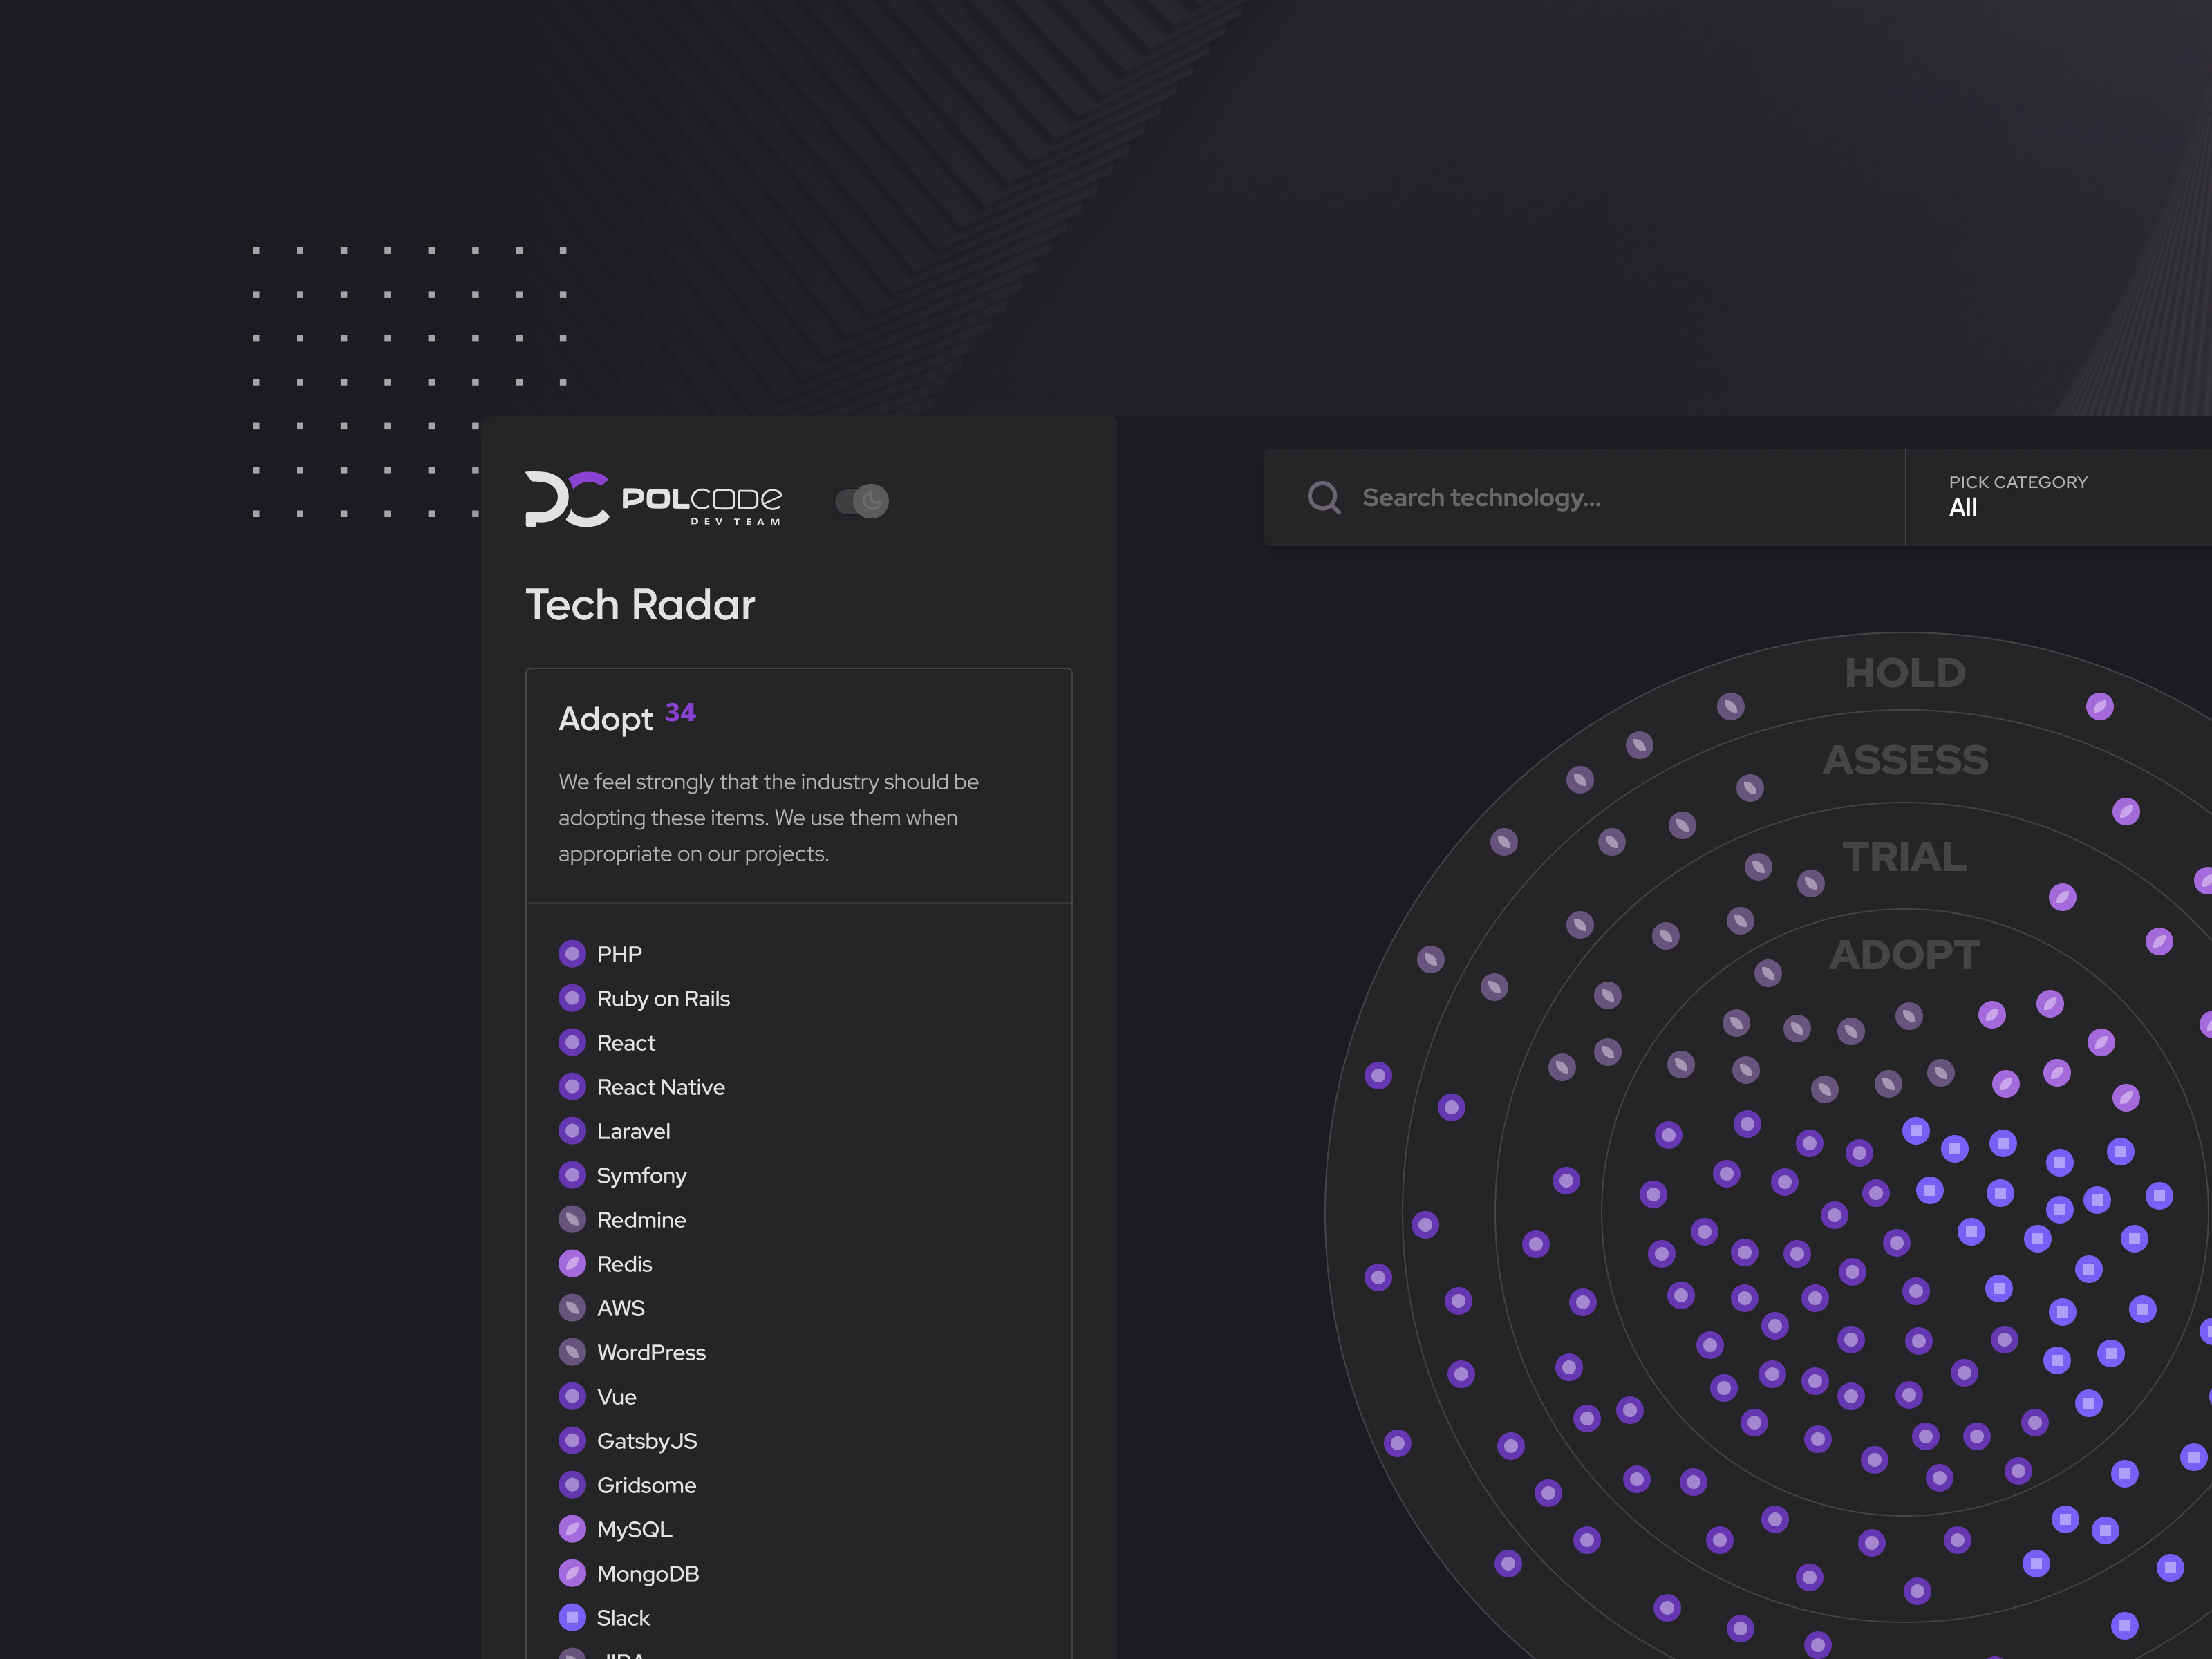This screenshot has height=1659, width=2212.
Task: Click the leaf icon beside AWS
Action: coord(572,1308)
